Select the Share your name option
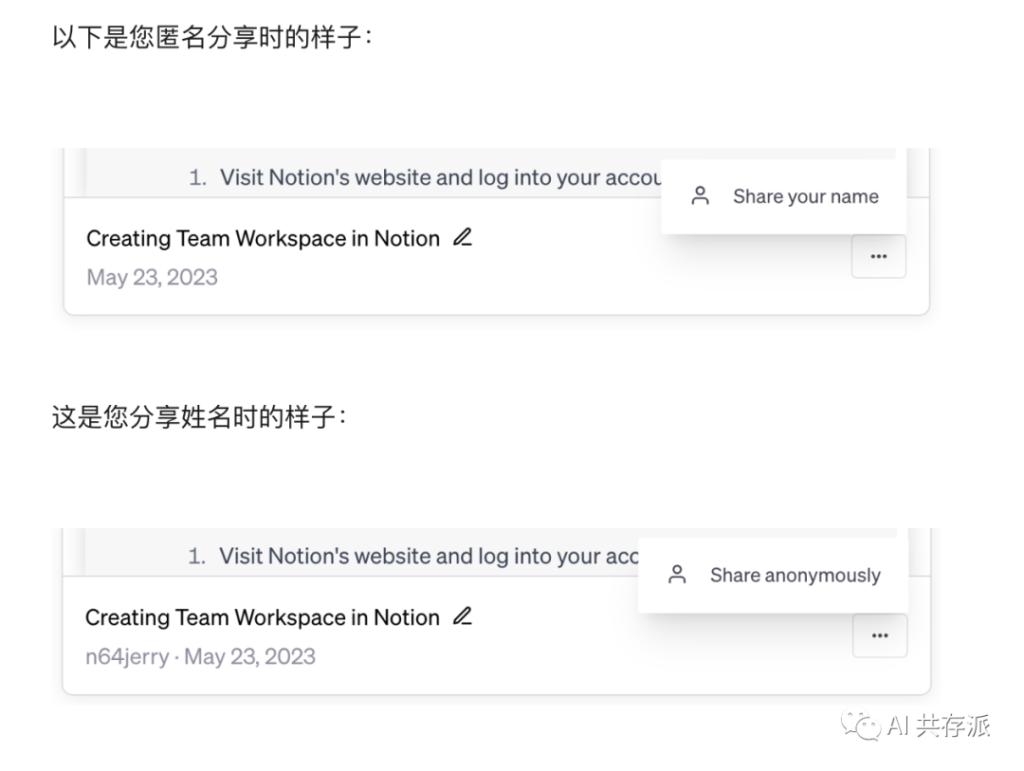 tap(805, 196)
